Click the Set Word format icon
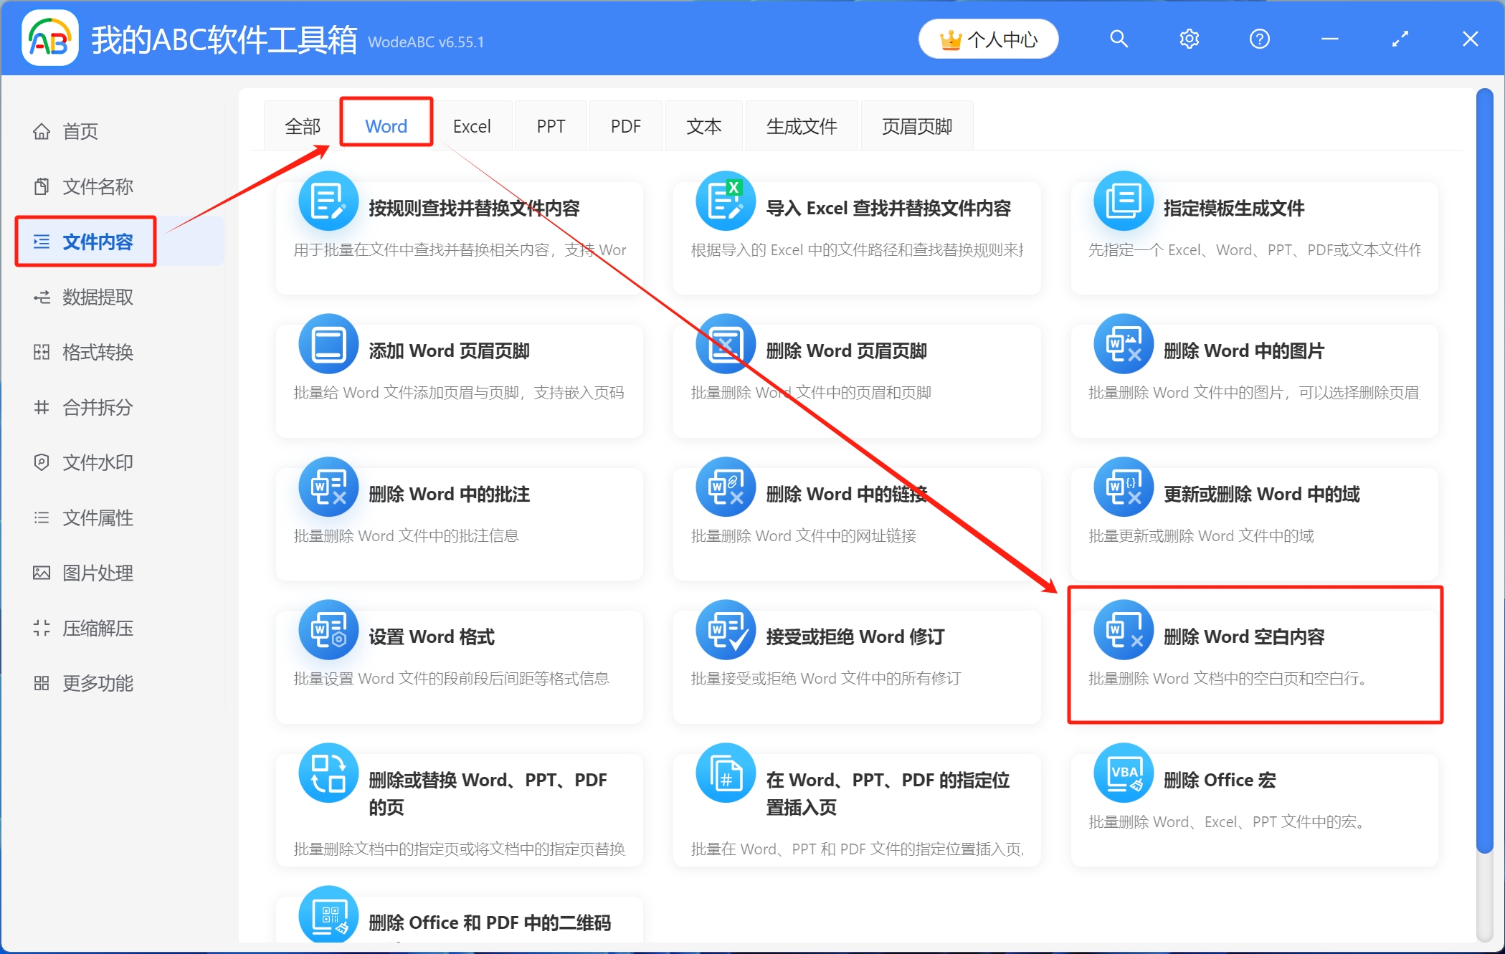The height and width of the screenshot is (954, 1505). [328, 630]
